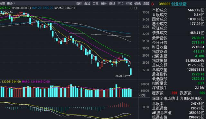Viewport: 206px width, 119px height.
Task: Click MA60: 3088.84 legend label
Action: (21, 8)
